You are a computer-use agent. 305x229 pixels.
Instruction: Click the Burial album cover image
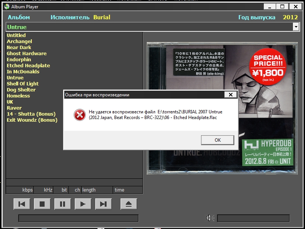click(x=222, y=108)
